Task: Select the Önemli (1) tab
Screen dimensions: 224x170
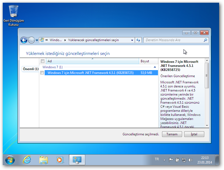Action: [x=30, y=69]
